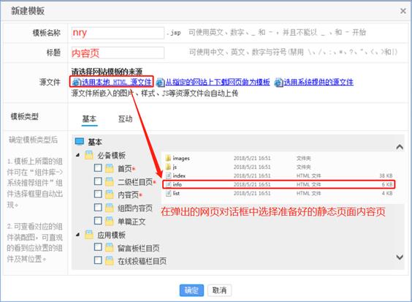Click the IE icon beside 选用系统提供的源文件
The height and width of the screenshot is (302, 412).
[278, 83]
